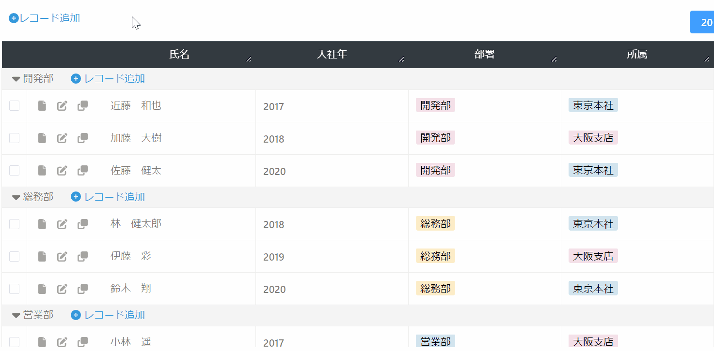Edit record icon for 林 健太郎
714x351 pixels.
point(62,224)
